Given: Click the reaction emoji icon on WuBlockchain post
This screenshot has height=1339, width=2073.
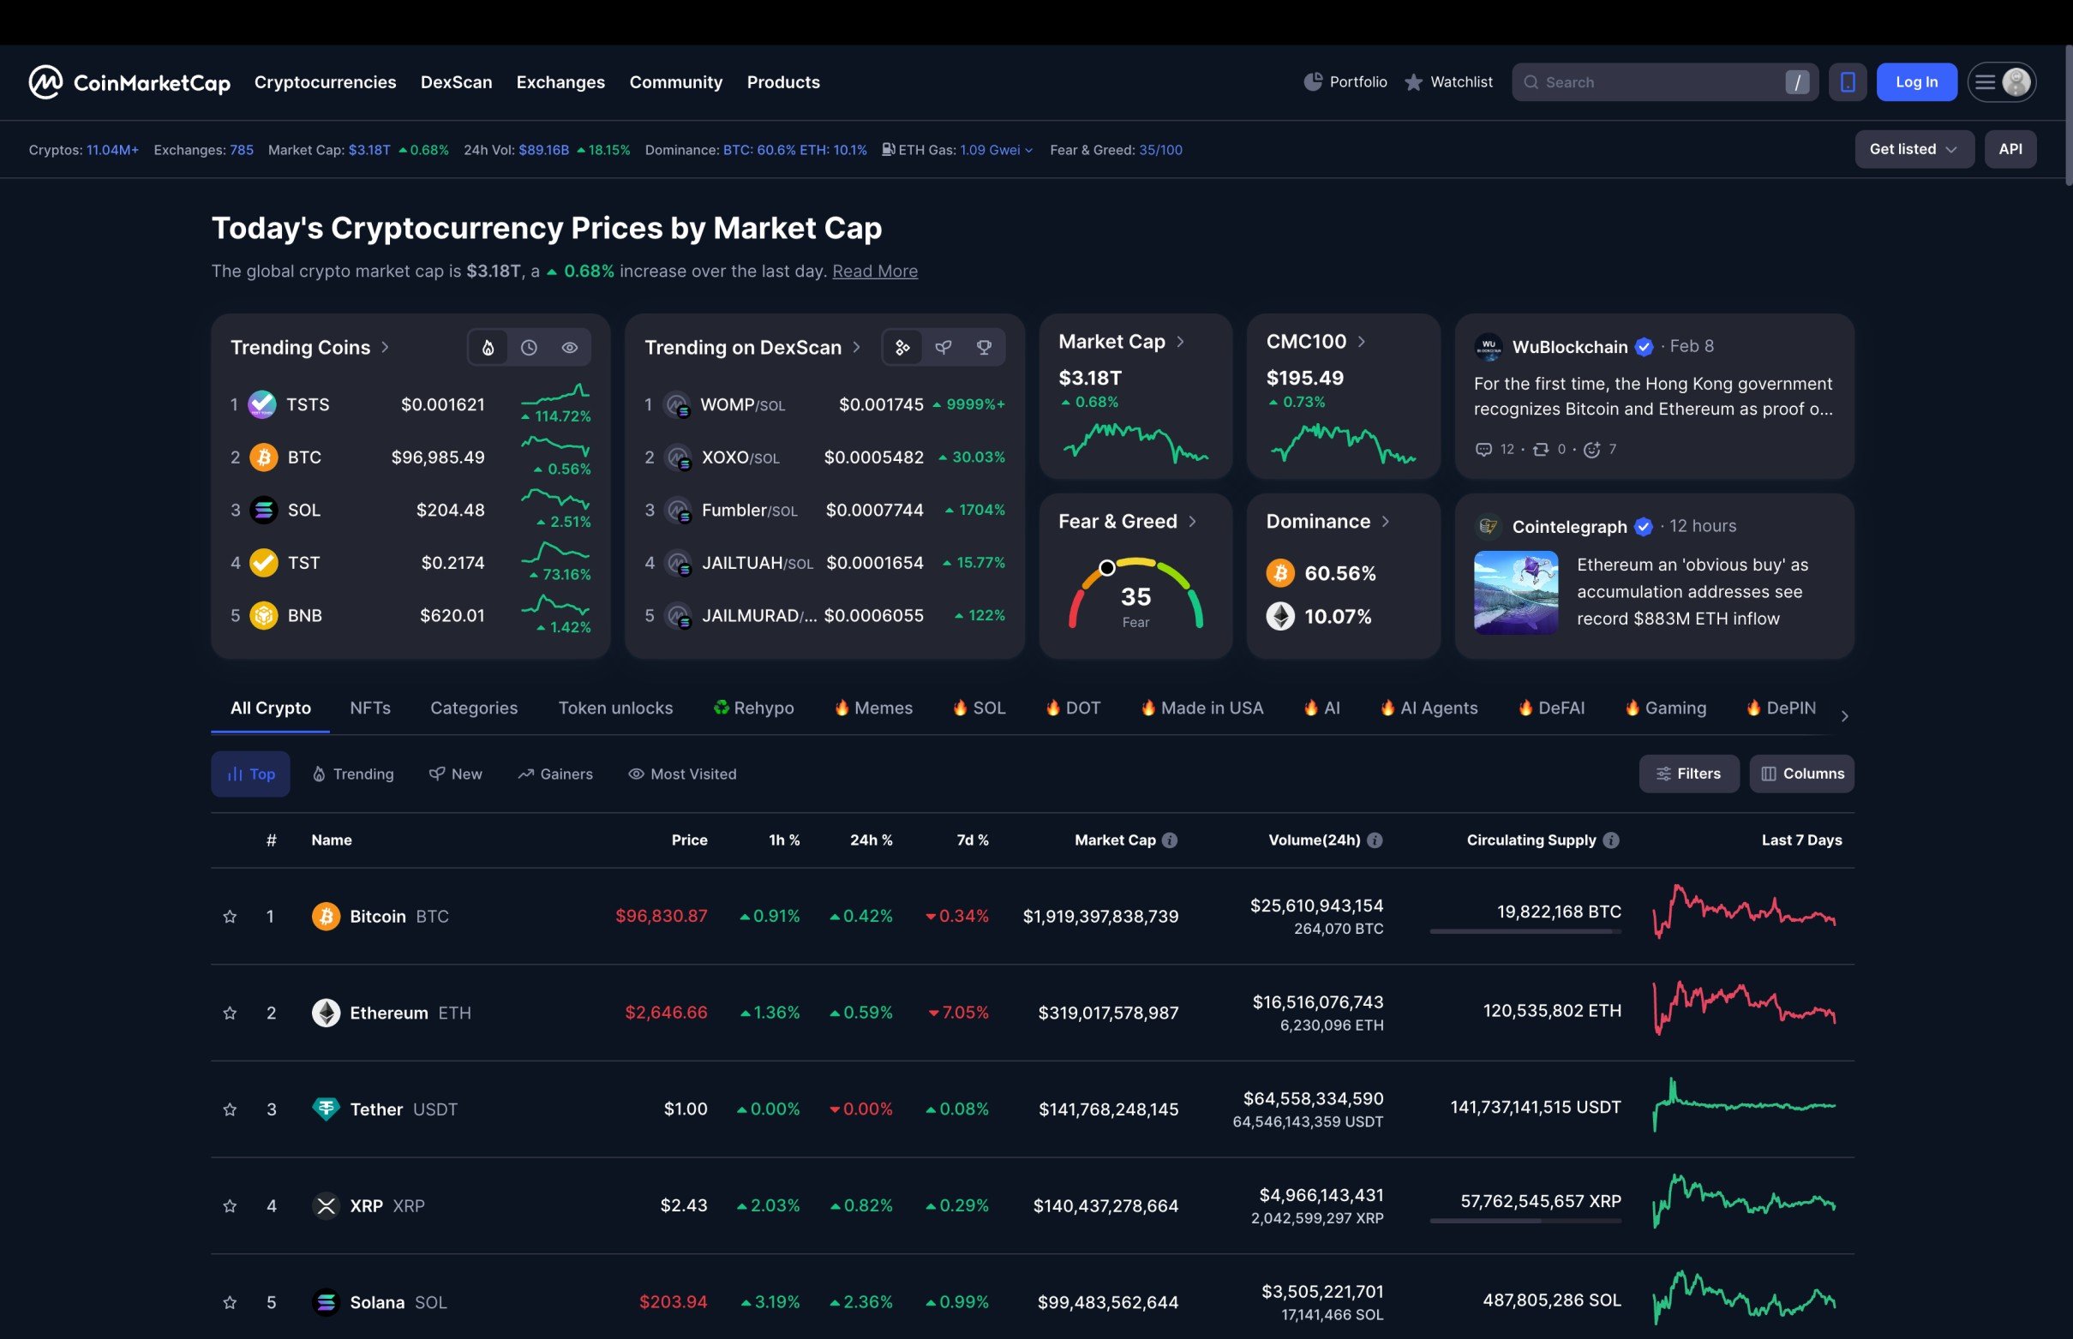Looking at the screenshot, I should pyautogui.click(x=1592, y=450).
